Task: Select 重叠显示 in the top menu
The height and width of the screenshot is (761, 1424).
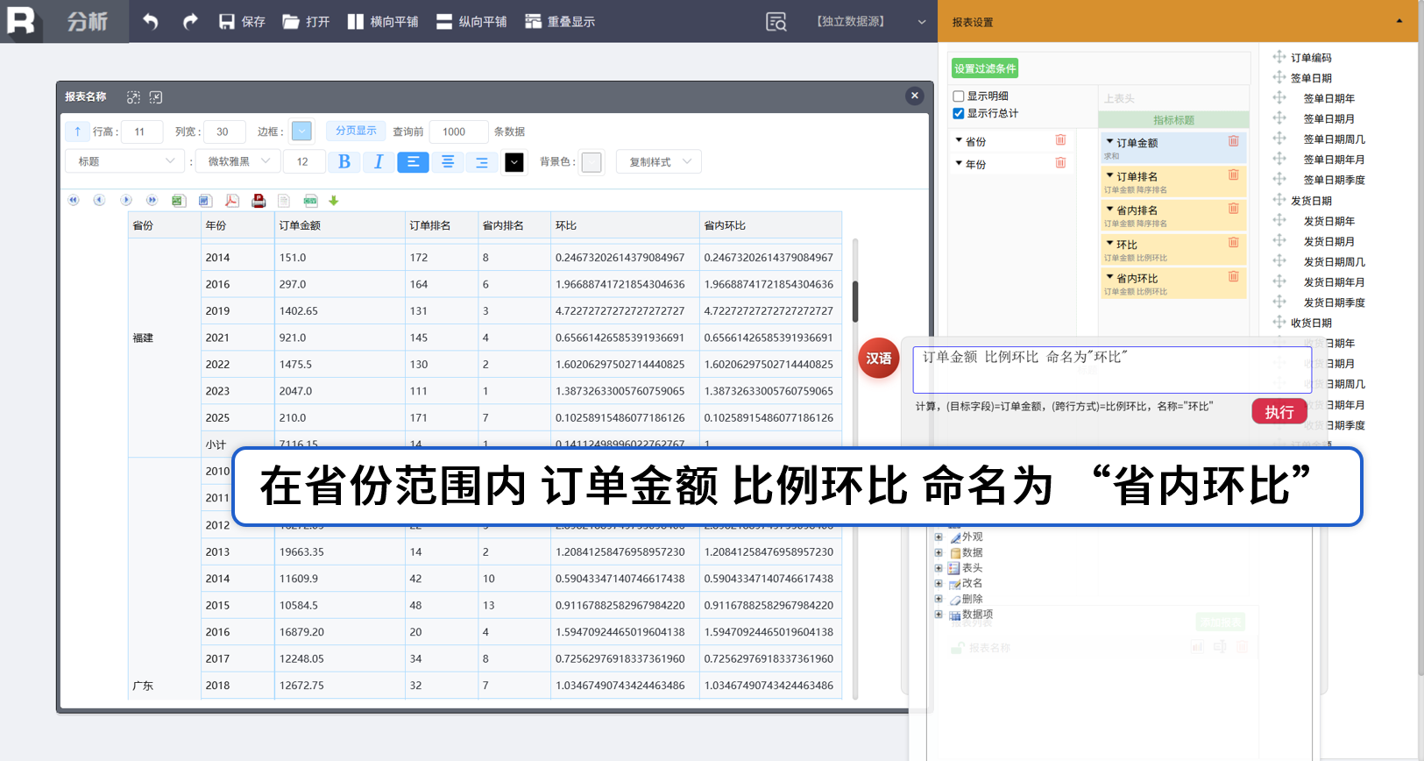Action: click(560, 22)
